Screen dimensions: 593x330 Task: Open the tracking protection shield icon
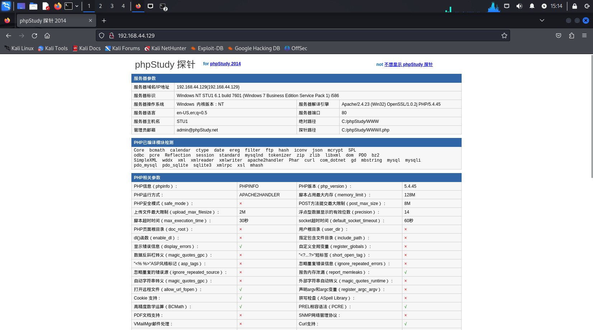pyautogui.click(x=102, y=35)
